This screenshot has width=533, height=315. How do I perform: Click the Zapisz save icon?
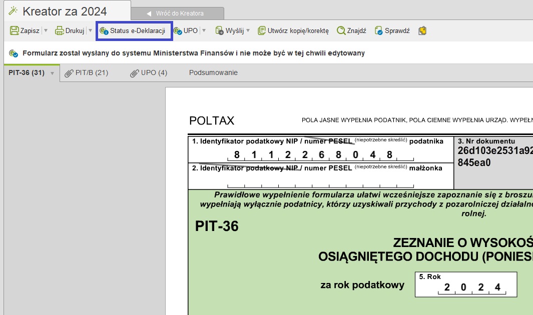pyautogui.click(x=15, y=31)
